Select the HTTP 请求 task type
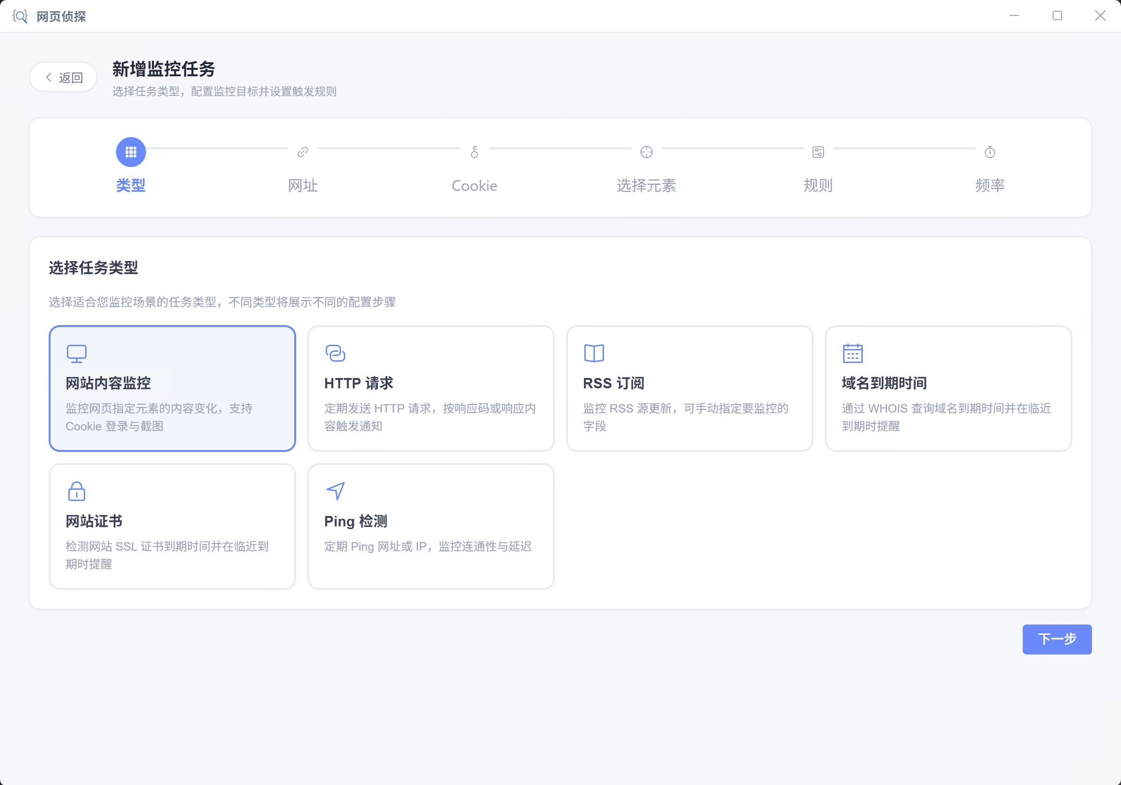Image resolution: width=1121 pixels, height=785 pixels. 430,389
